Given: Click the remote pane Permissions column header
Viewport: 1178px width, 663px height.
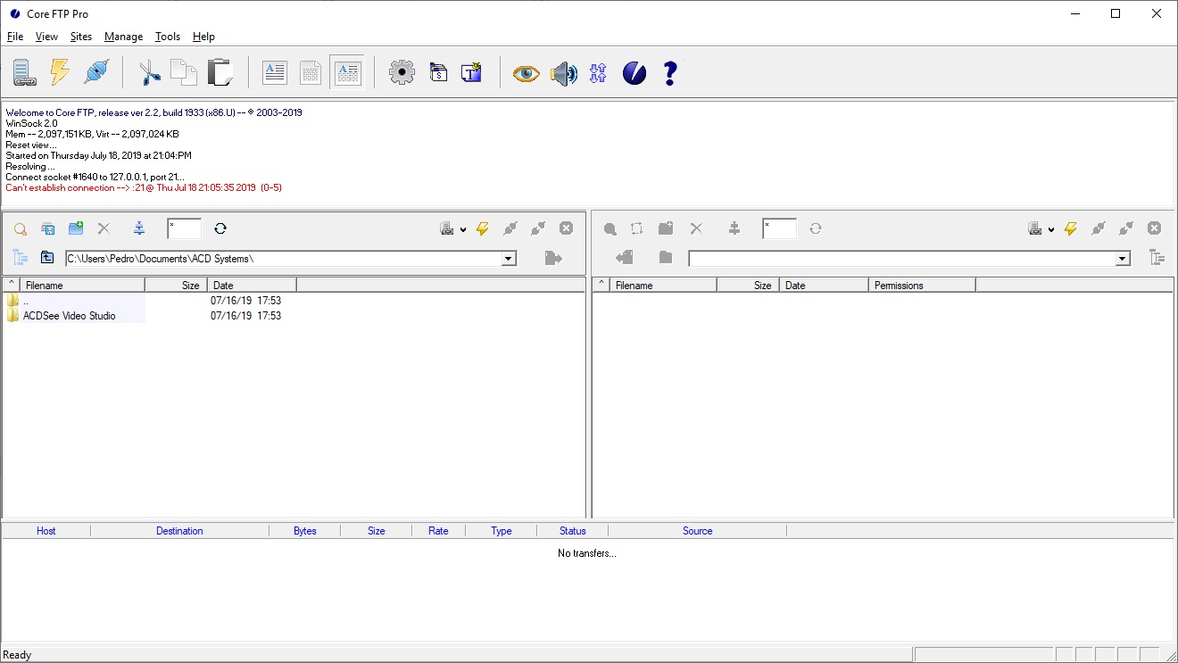Looking at the screenshot, I should tap(922, 286).
